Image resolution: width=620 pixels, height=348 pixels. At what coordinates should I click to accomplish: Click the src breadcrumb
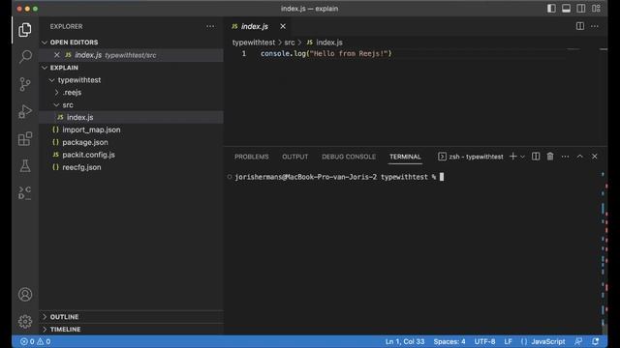coord(290,43)
